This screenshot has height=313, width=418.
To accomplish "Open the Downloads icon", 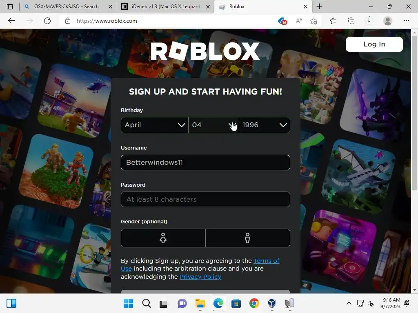I will tap(369, 21).
